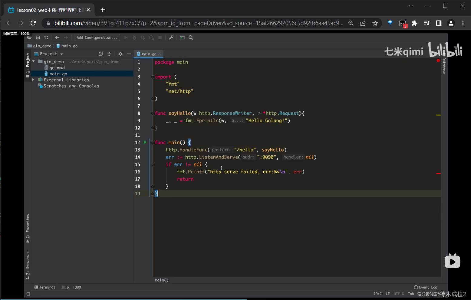Select go.mod in project tree

coord(54,68)
